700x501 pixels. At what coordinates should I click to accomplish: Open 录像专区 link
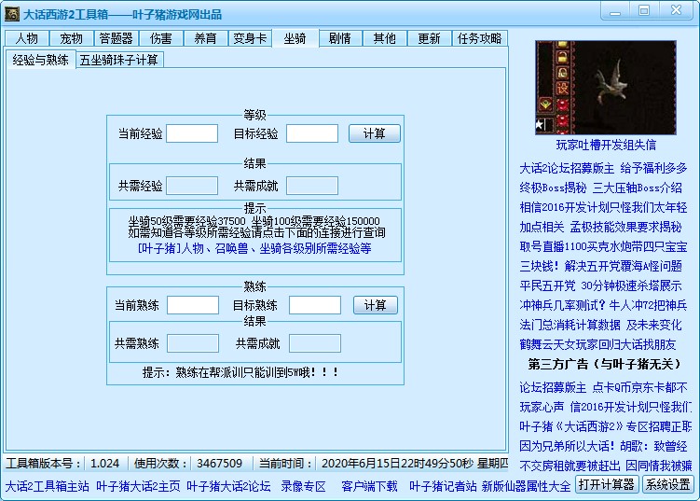click(x=304, y=486)
